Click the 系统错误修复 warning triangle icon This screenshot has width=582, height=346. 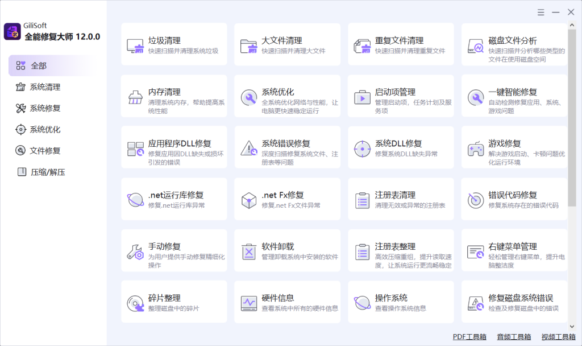248,149
